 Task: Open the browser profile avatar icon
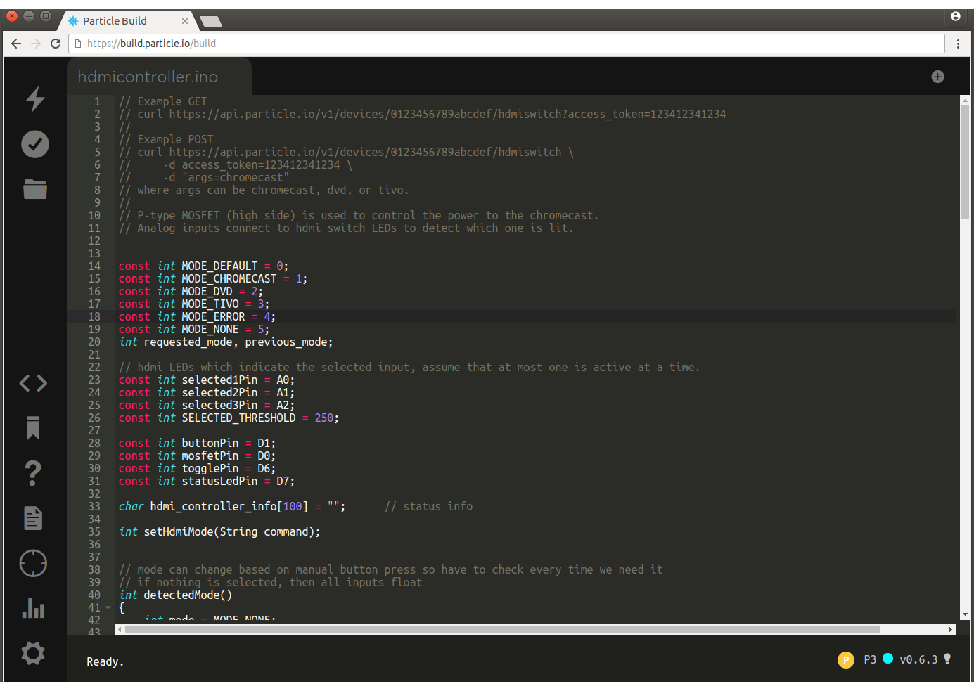[955, 16]
